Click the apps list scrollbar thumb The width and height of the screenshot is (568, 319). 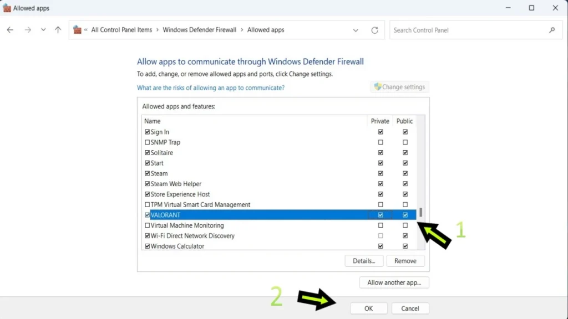(420, 212)
